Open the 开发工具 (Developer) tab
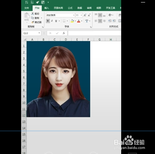 coord(111,8)
